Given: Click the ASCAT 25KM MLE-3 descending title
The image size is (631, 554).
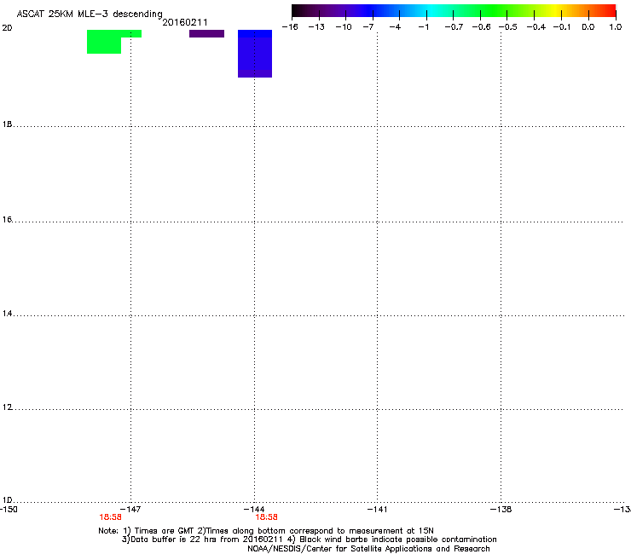Looking at the screenshot, I should click(90, 14).
